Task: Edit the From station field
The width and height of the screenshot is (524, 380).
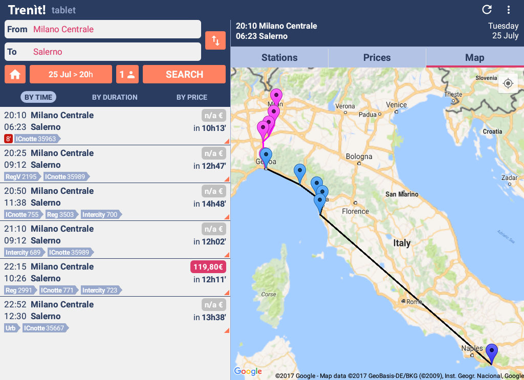Action: click(103, 29)
